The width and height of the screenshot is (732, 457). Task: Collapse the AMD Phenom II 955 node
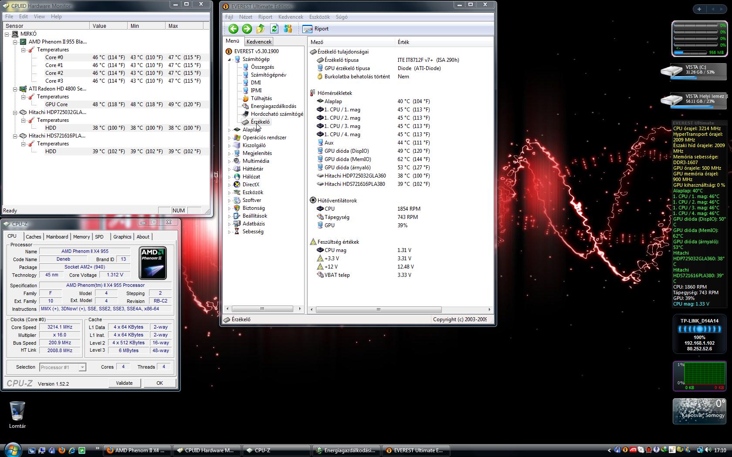[15, 42]
